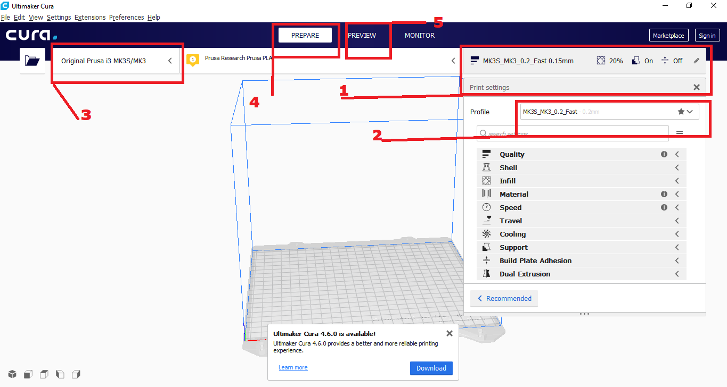Open a file with the folder icon

[x=32, y=61]
